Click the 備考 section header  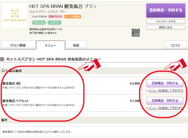click(94, 120)
